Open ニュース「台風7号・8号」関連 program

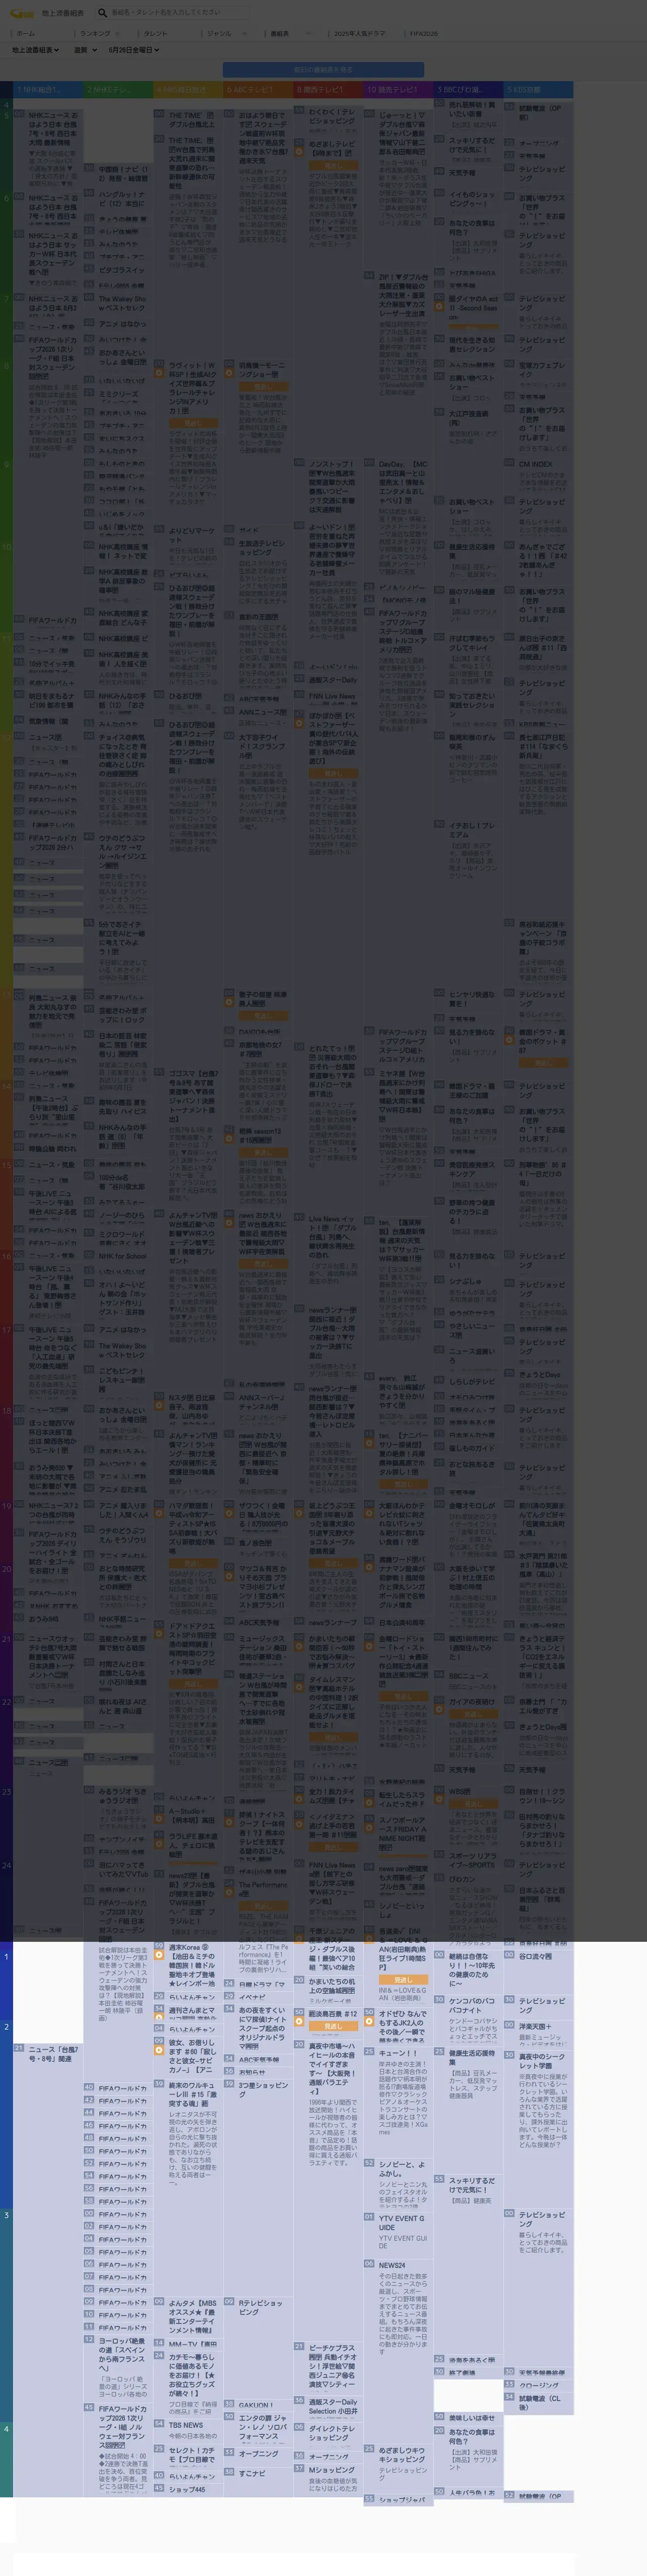[54, 2054]
